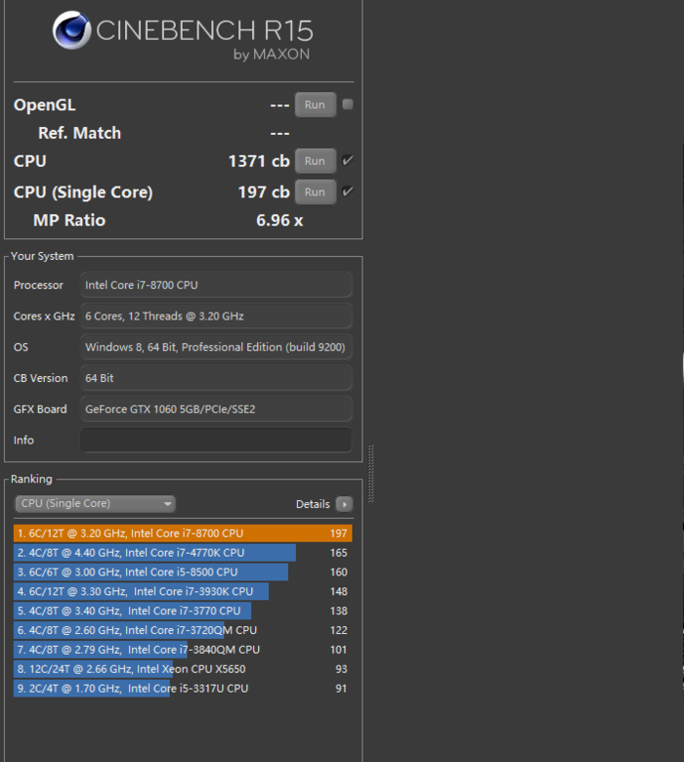Select ranking row 2 Intel Core i7-4770K CPU
This screenshot has width=684, height=762.
(x=183, y=553)
